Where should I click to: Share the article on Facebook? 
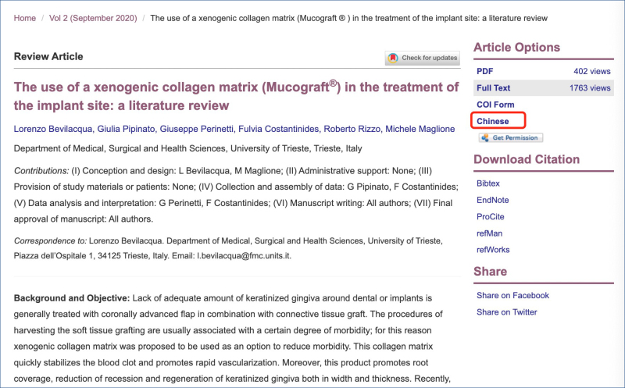tap(512, 296)
